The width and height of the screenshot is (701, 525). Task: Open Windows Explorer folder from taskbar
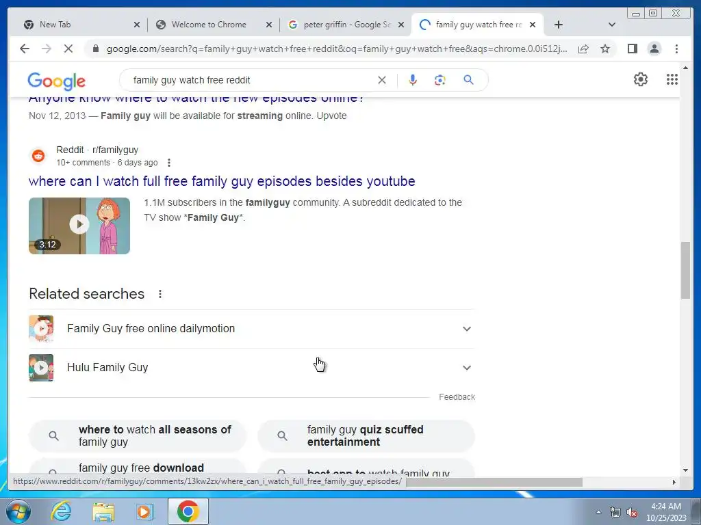103,511
